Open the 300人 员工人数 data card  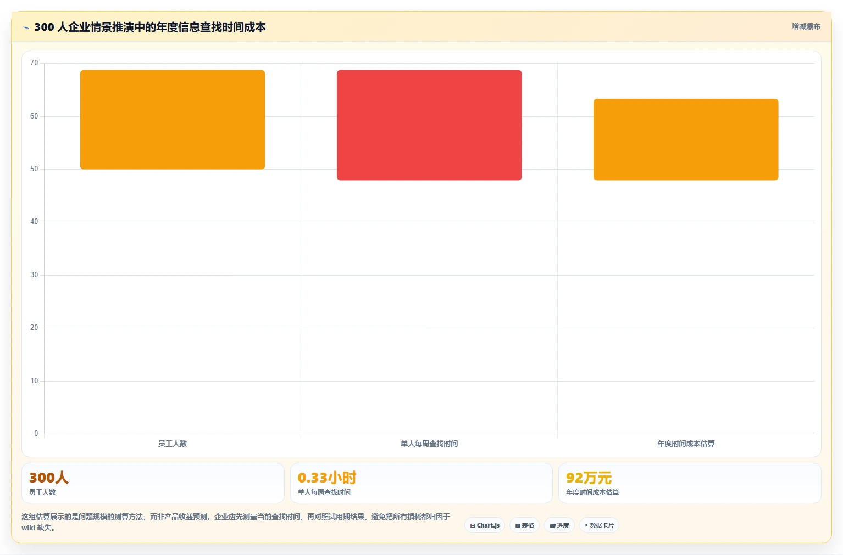coord(153,483)
